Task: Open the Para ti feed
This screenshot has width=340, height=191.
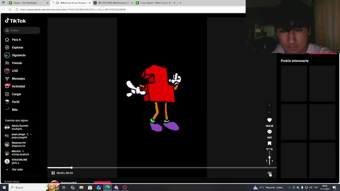Action: point(16,40)
